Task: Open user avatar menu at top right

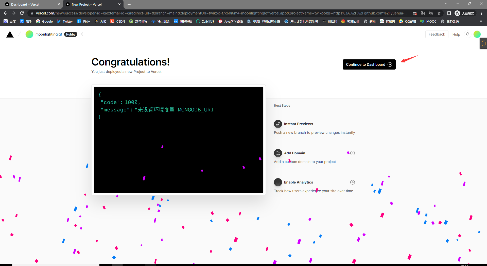Action: click(477, 34)
